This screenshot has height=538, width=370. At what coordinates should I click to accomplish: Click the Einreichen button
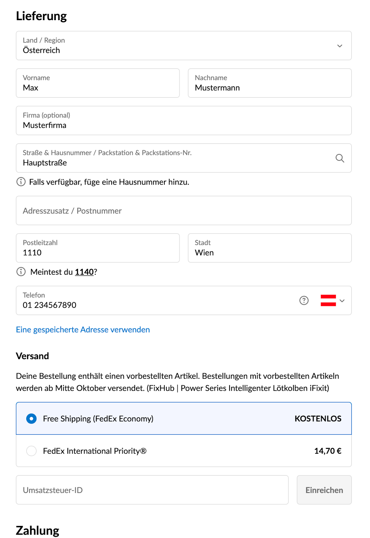324,490
